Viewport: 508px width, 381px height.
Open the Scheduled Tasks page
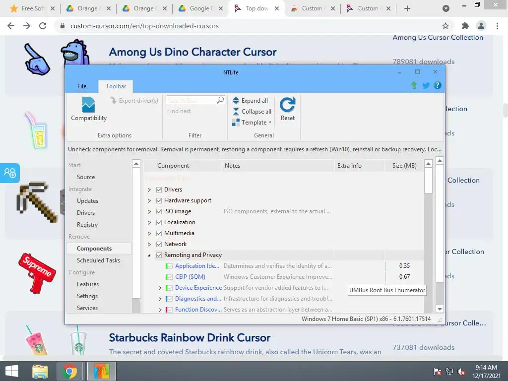pyautogui.click(x=99, y=260)
